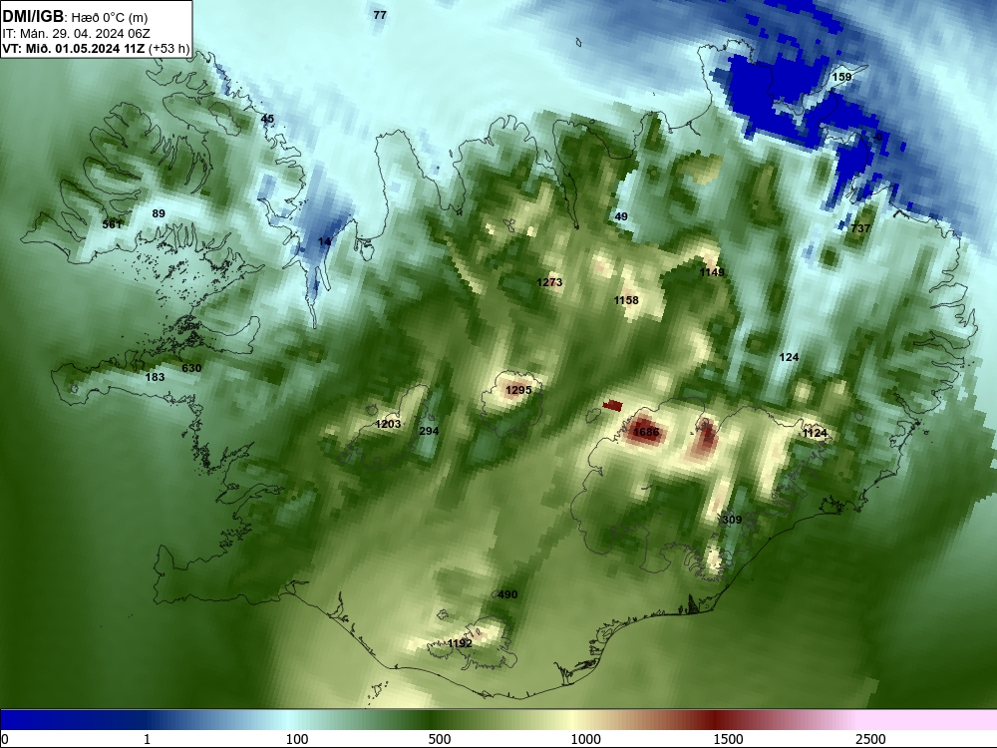Screen dimensions: 997x748
Task: Select the 124 value label
Action: [x=789, y=357]
